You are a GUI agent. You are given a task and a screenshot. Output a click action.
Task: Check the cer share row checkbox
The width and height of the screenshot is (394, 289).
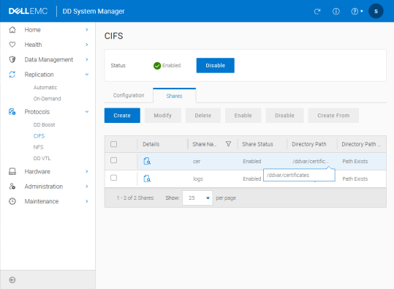pos(113,160)
